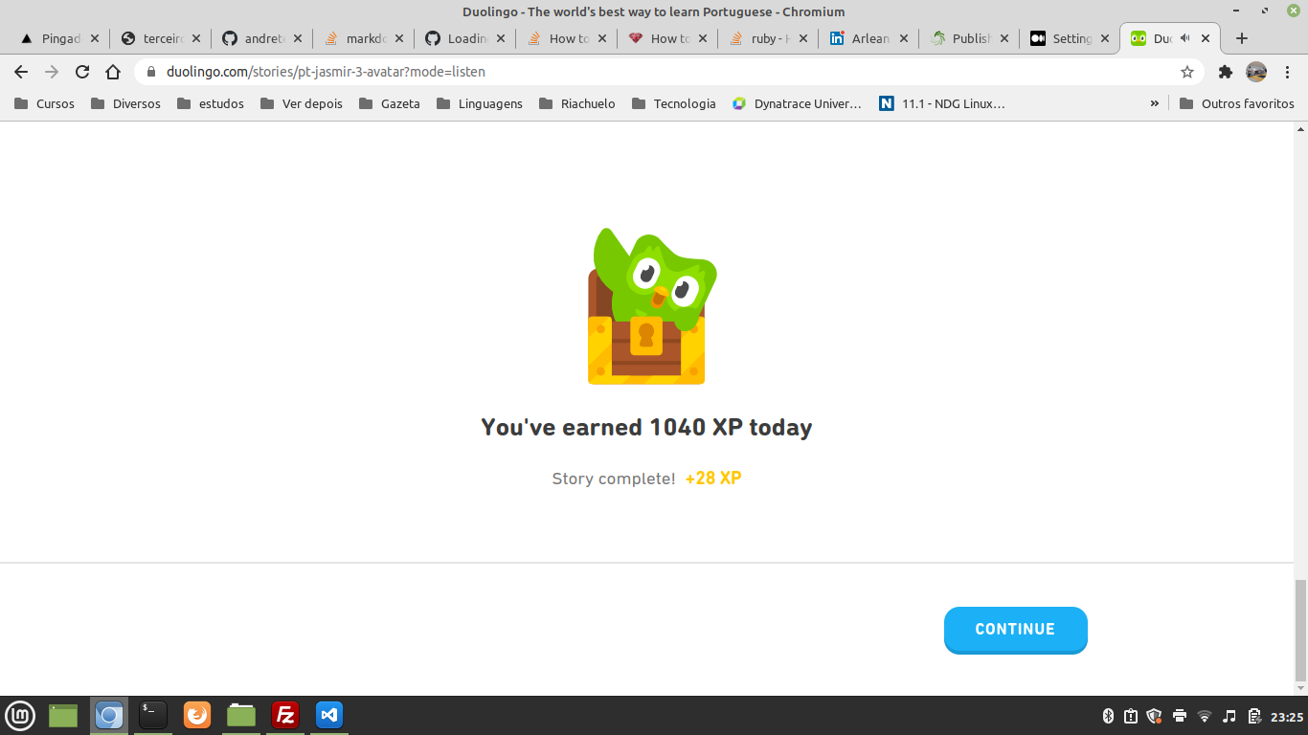
Task: Open the Ver depois bookmarks folder
Action: pyautogui.click(x=302, y=103)
